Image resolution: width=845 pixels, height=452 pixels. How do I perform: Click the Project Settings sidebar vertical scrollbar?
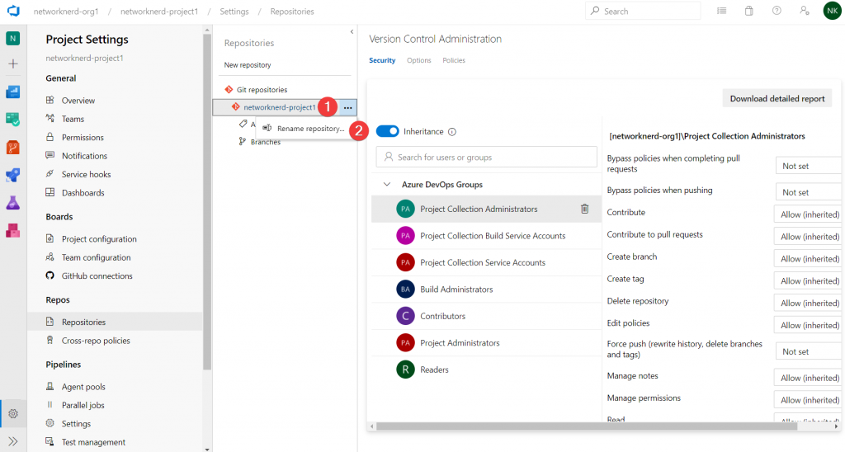207,202
